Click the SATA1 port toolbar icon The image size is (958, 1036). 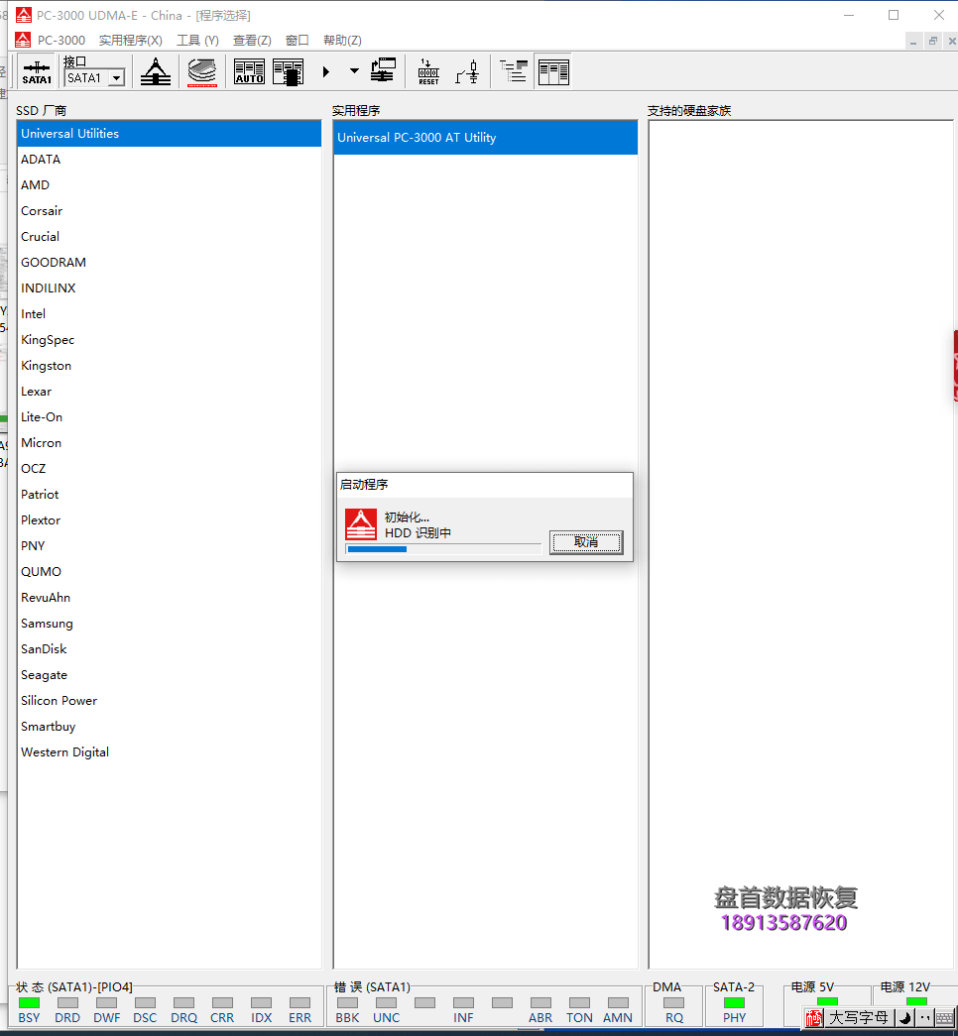point(37,71)
